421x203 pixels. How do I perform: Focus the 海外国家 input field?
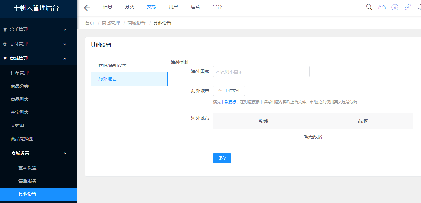point(261,72)
